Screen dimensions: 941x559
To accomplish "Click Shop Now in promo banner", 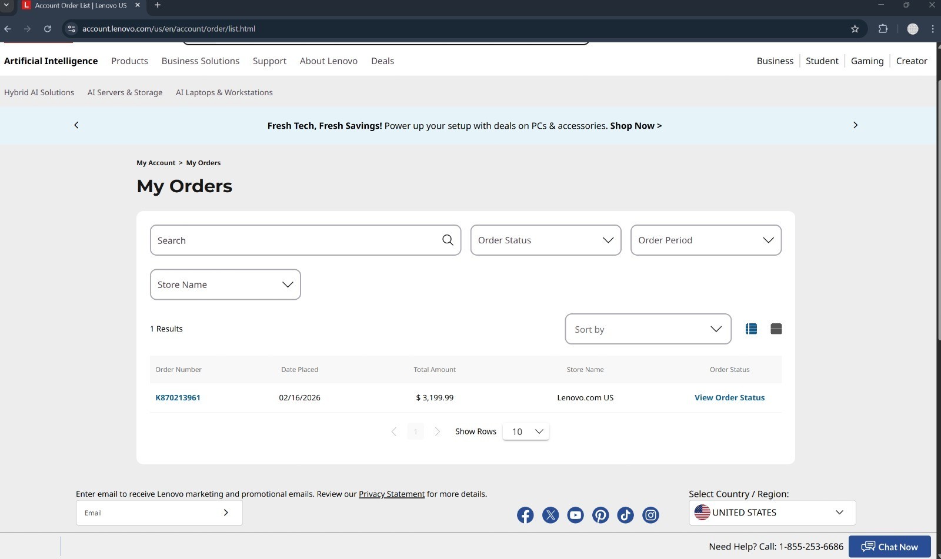I will click(636, 126).
